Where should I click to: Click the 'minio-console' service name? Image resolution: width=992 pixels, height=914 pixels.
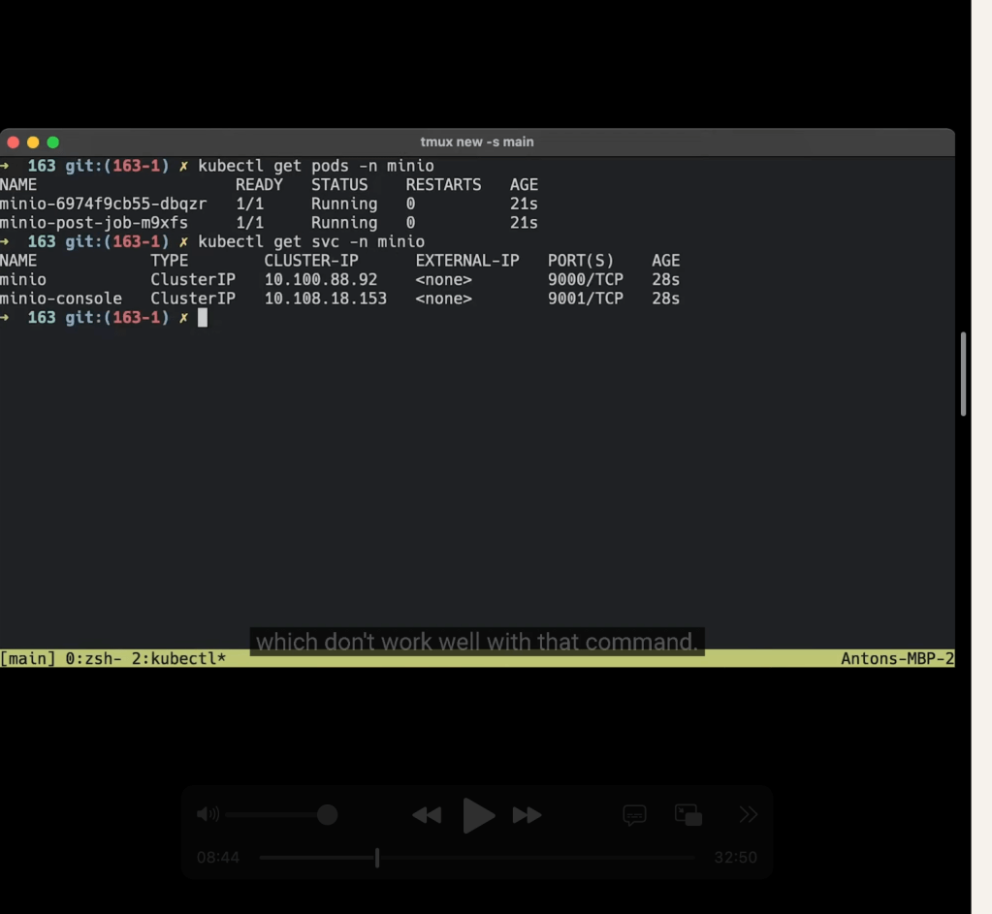click(61, 299)
